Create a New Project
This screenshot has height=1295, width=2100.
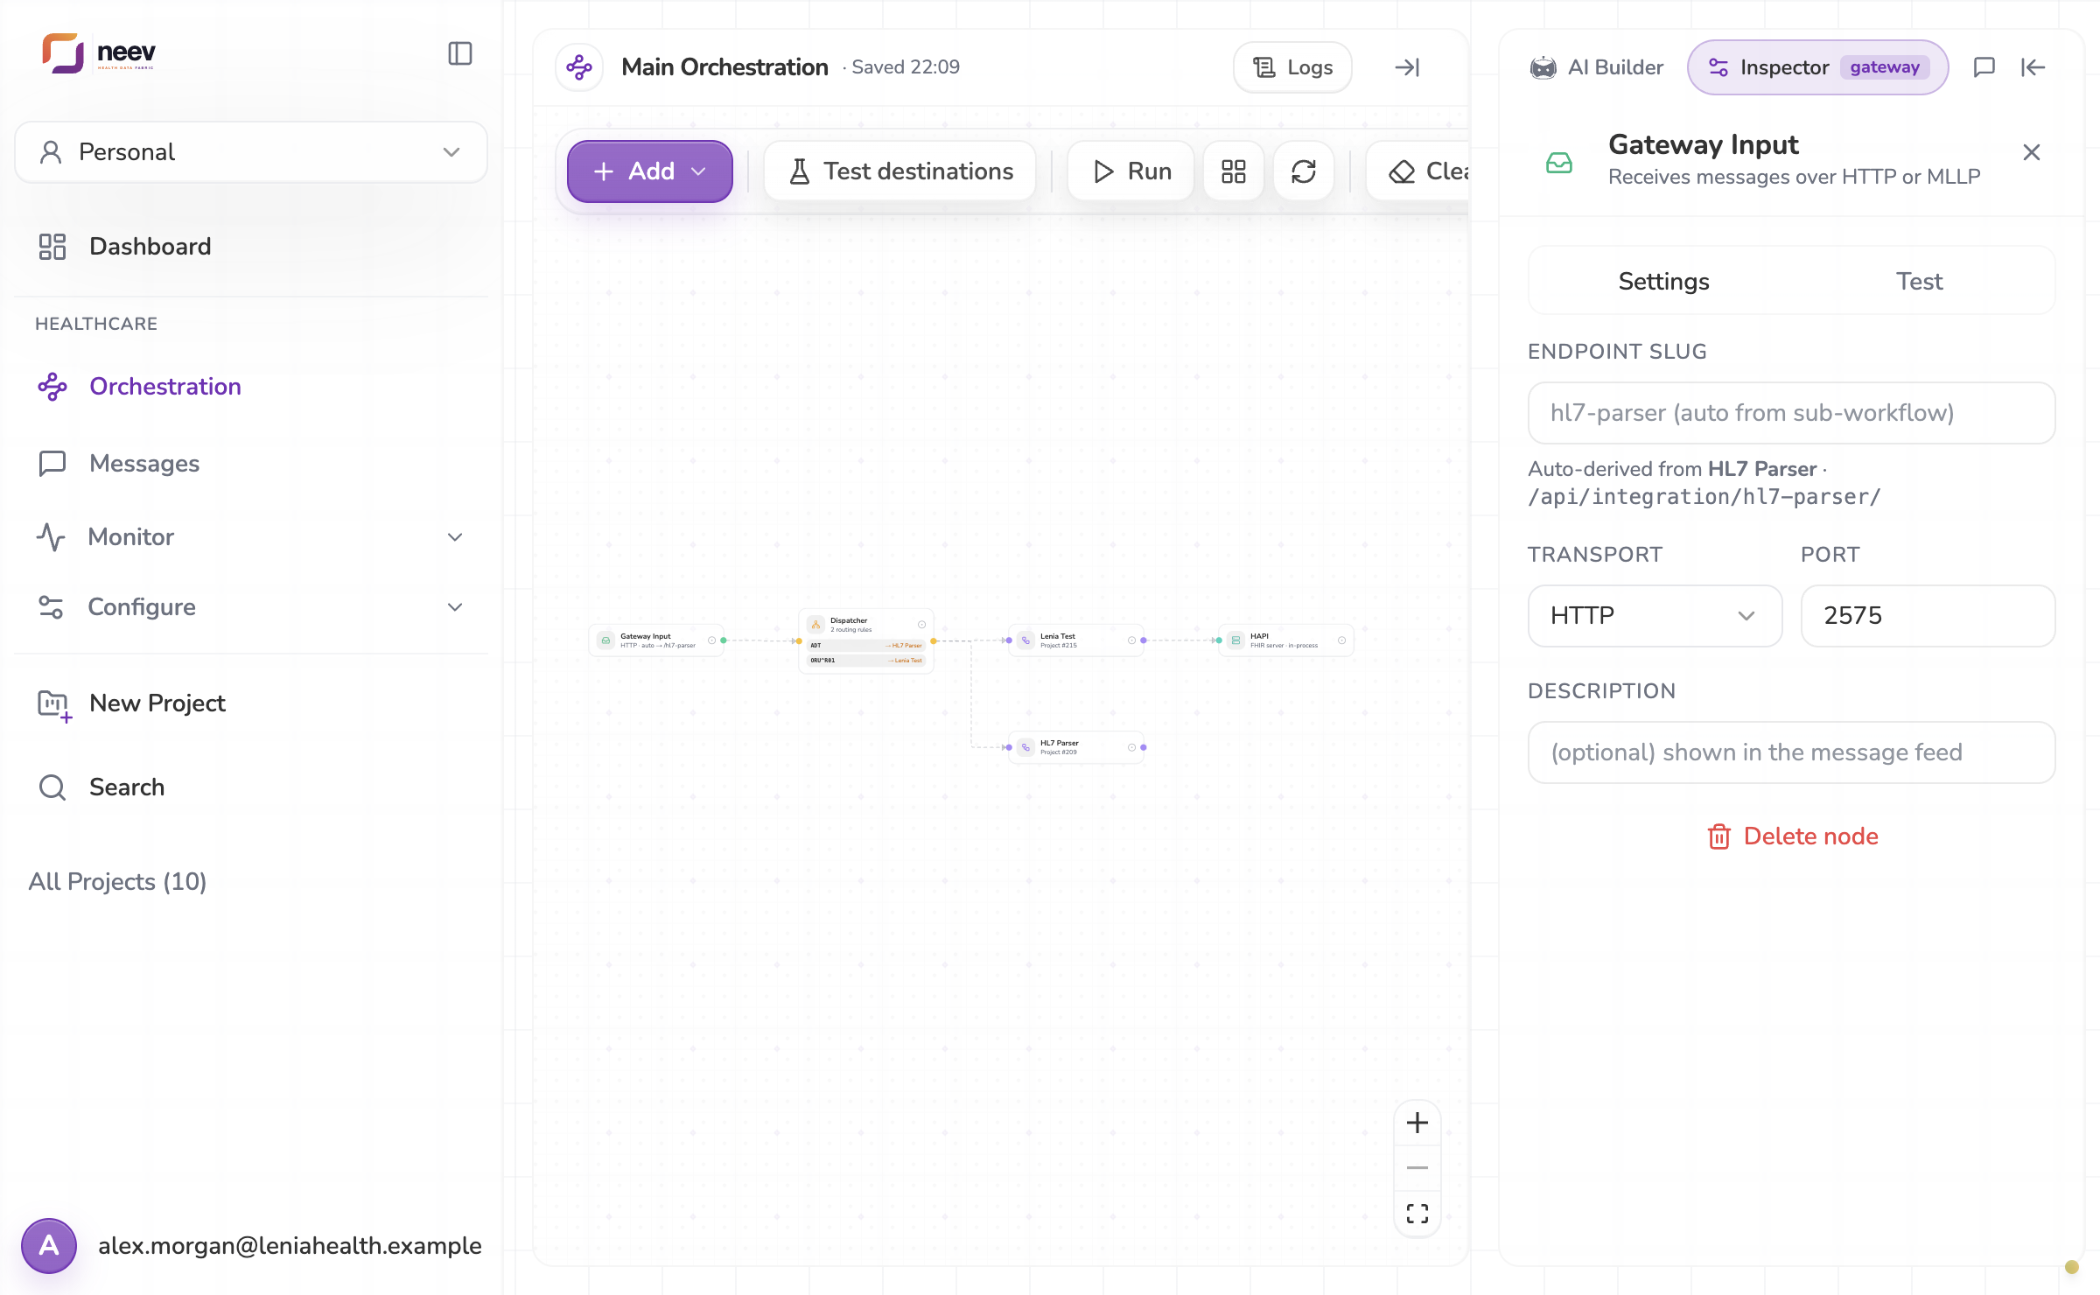251,703
